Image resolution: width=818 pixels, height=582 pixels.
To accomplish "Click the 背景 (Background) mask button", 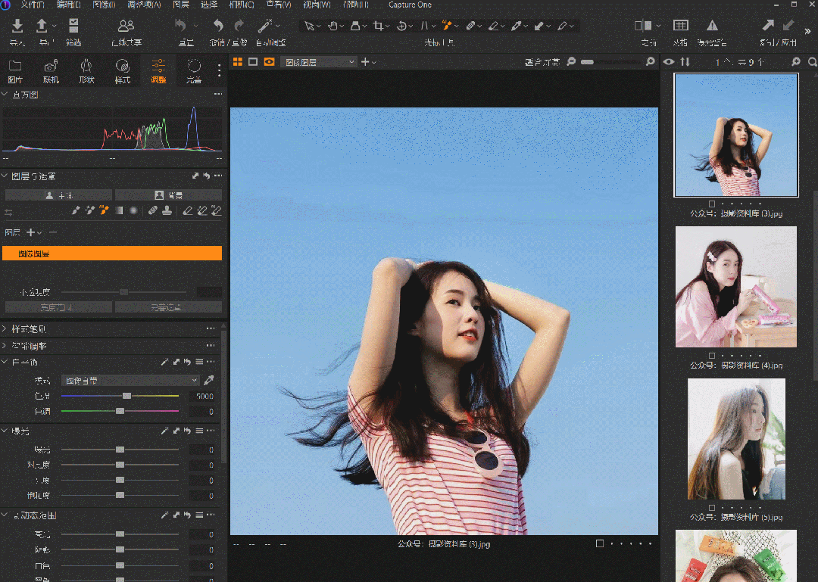I will [x=167, y=195].
